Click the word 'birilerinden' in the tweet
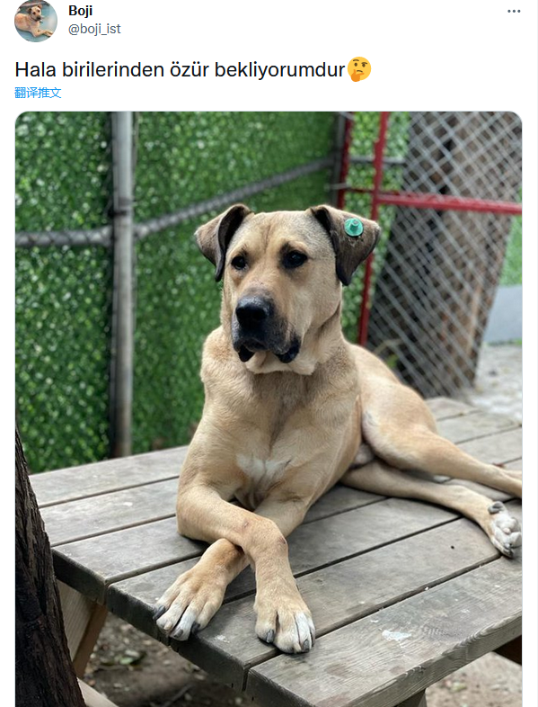Image resolution: width=538 pixels, height=707 pixels. pyautogui.click(x=113, y=70)
